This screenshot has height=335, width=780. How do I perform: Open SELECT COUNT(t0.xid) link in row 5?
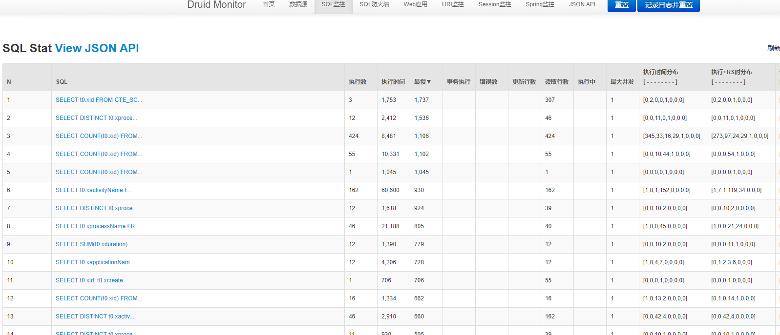99,172
